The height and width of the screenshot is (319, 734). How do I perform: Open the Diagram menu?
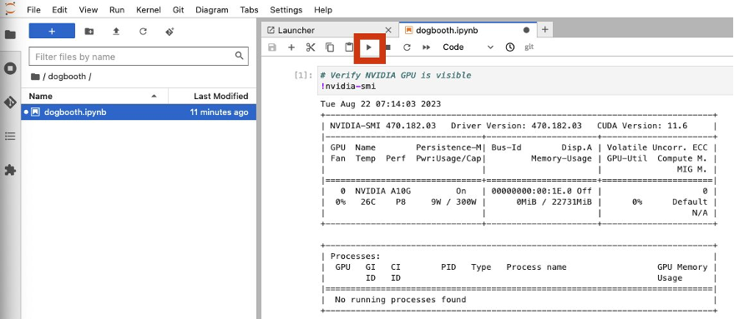pyautogui.click(x=212, y=9)
